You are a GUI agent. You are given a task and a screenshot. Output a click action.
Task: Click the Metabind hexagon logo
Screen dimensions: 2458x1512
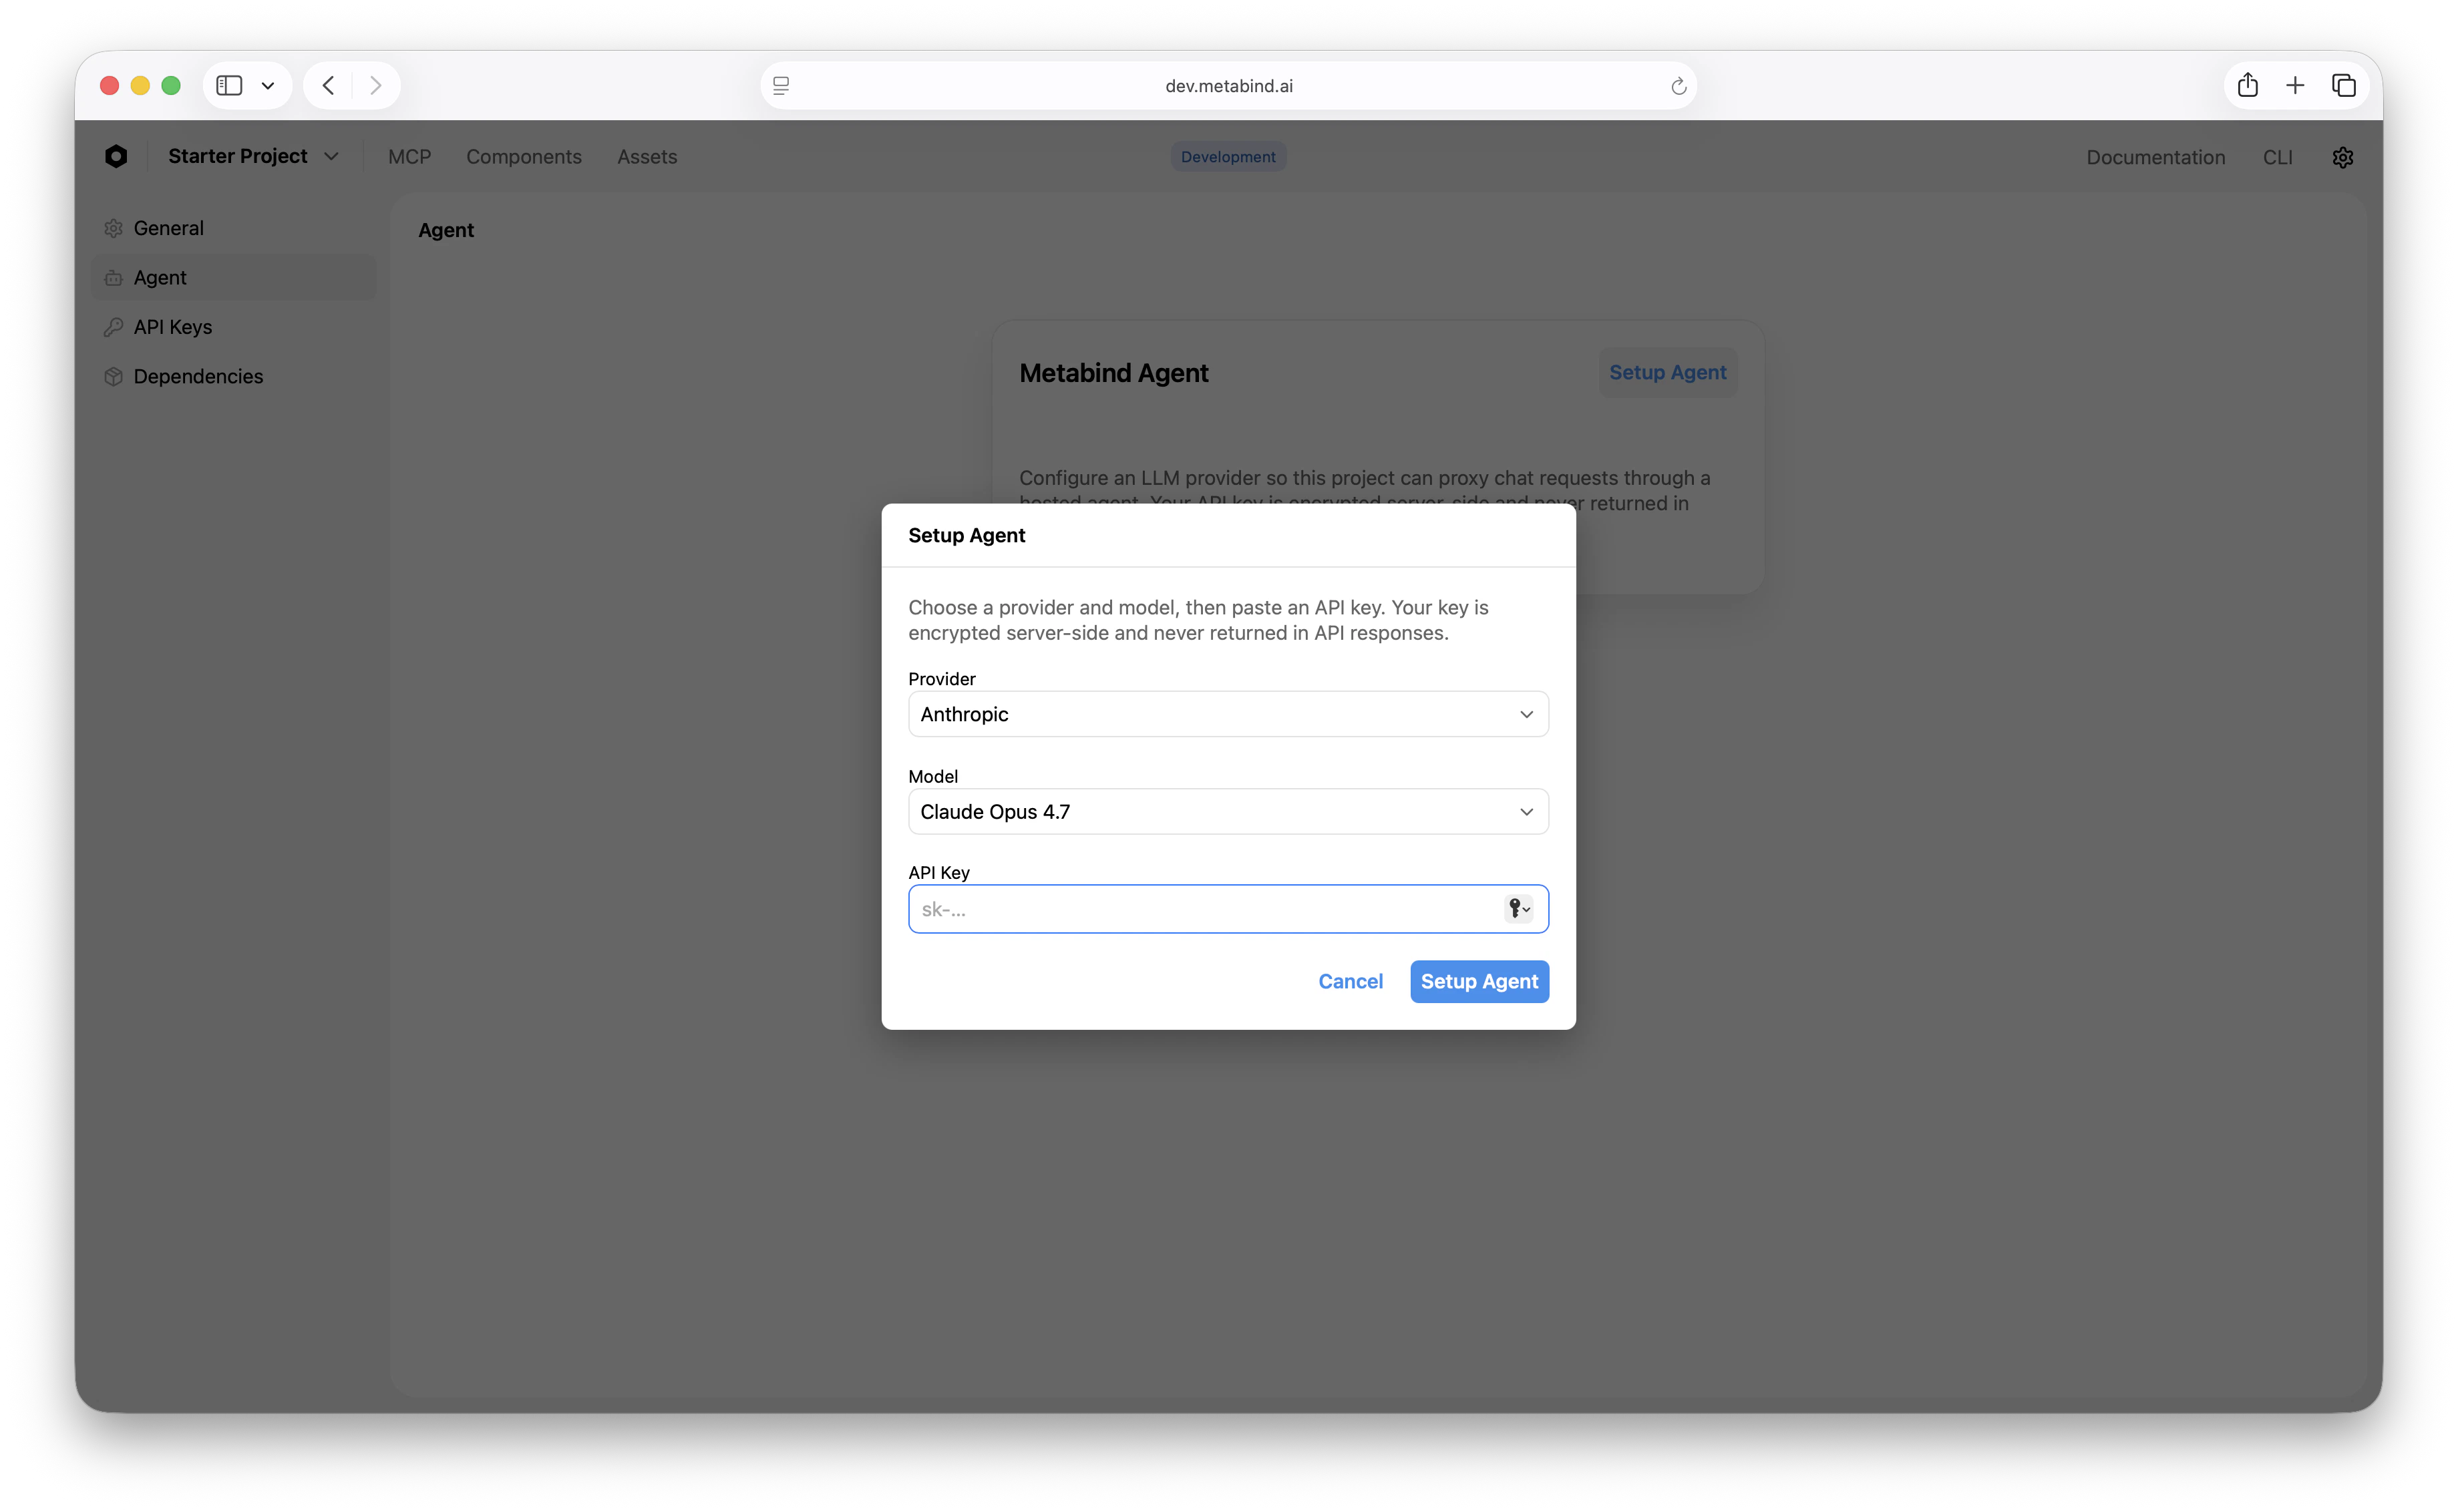click(116, 156)
